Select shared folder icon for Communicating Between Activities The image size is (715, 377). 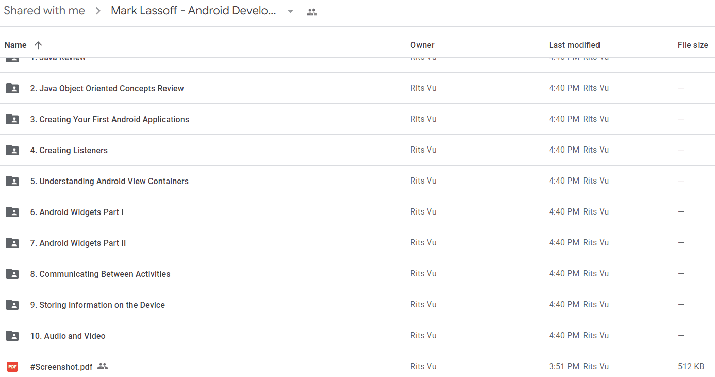12,274
